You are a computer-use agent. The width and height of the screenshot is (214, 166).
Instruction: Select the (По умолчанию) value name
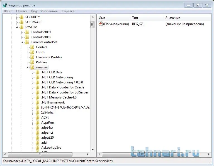click(x=116, y=24)
